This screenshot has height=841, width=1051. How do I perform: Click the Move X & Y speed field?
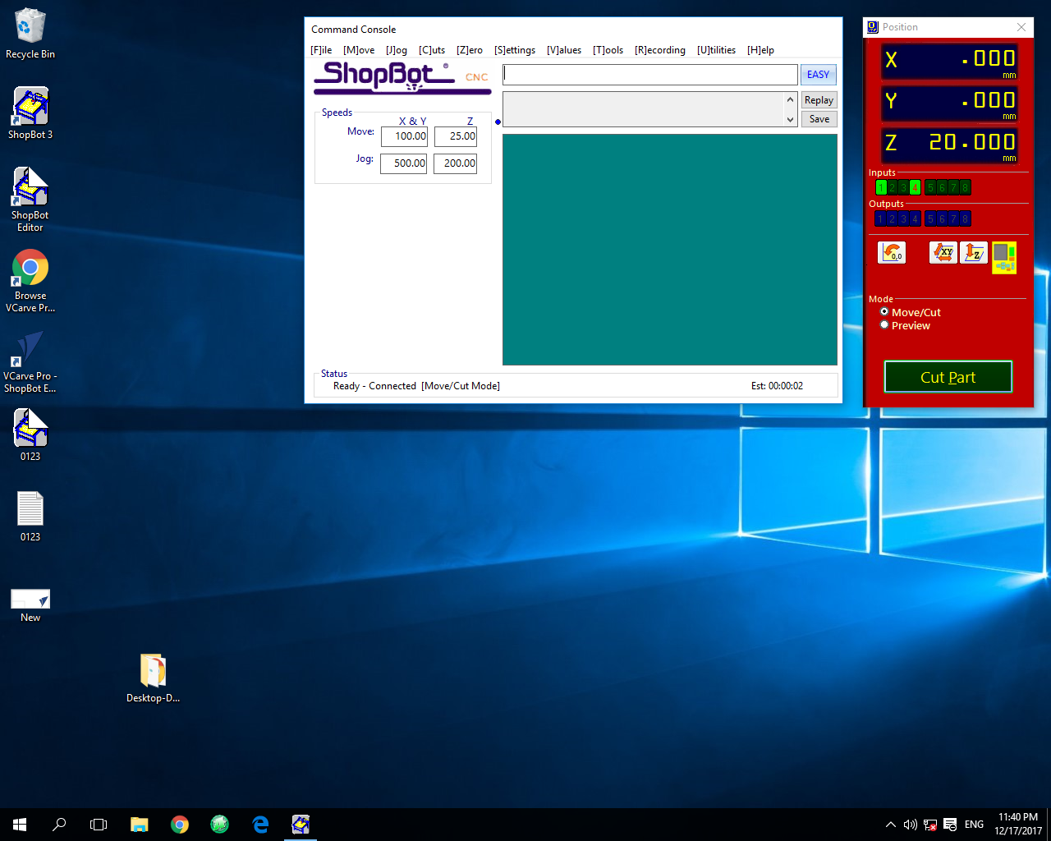click(404, 136)
